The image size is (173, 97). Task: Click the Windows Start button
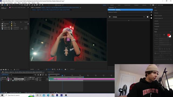tap(2, 95)
